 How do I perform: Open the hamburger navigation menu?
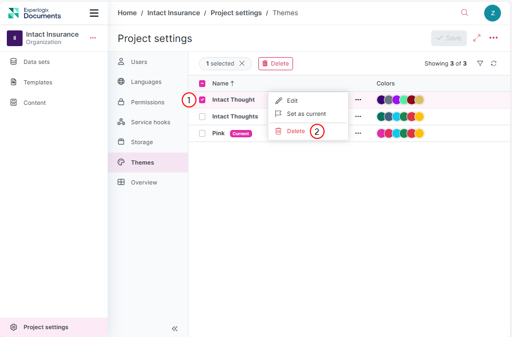pos(94,13)
